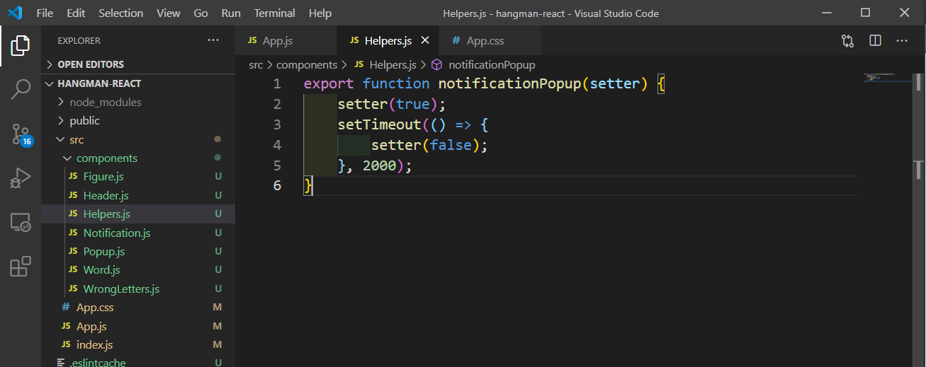Open the View menu
Image resolution: width=926 pixels, height=367 pixels.
[x=169, y=13]
